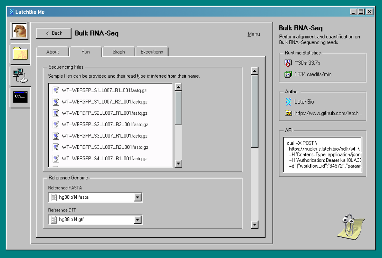Go Back to previous page

pyautogui.click(x=54, y=33)
